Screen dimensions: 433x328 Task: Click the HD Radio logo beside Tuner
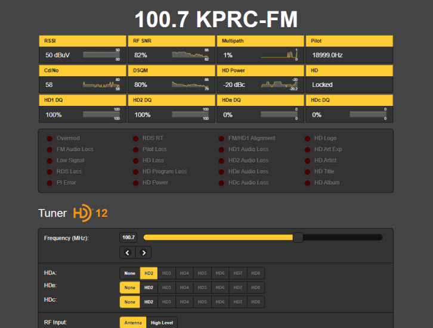(x=82, y=213)
